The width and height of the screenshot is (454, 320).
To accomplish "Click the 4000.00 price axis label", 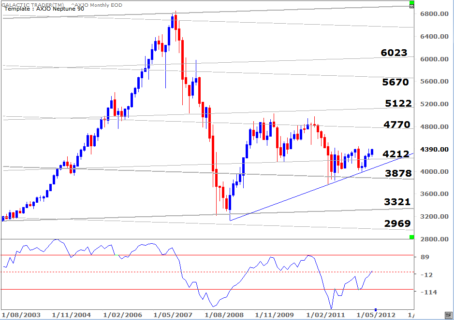I will [x=434, y=172].
